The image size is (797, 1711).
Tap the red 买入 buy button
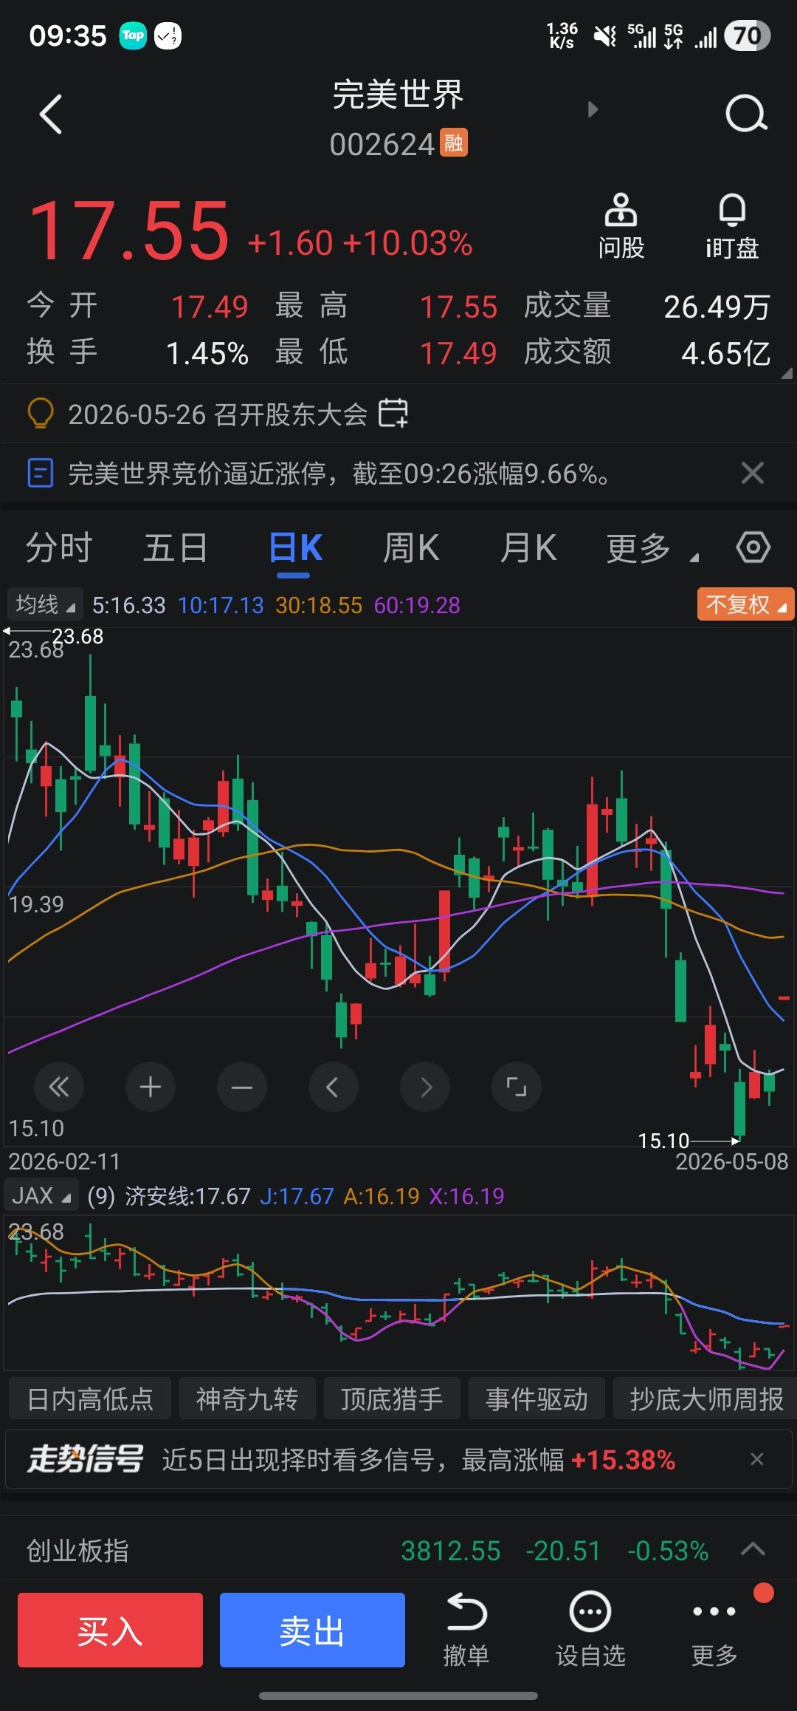[x=110, y=1630]
